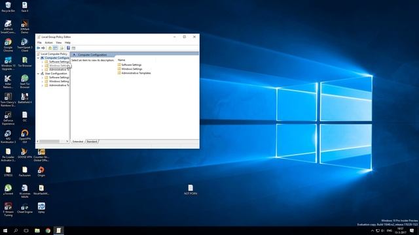Image resolution: width=419 pixels, height=235 pixels.
Task: Select the Counter-Strike Global Offensive shortcut
Action: [41, 155]
